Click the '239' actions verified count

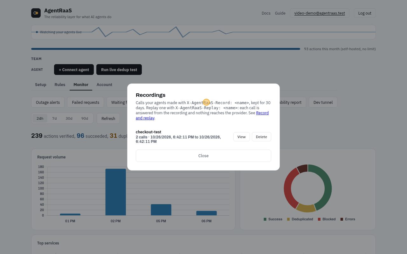(x=37, y=136)
